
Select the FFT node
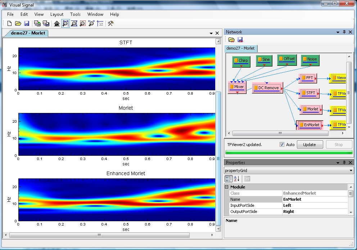click(308, 78)
